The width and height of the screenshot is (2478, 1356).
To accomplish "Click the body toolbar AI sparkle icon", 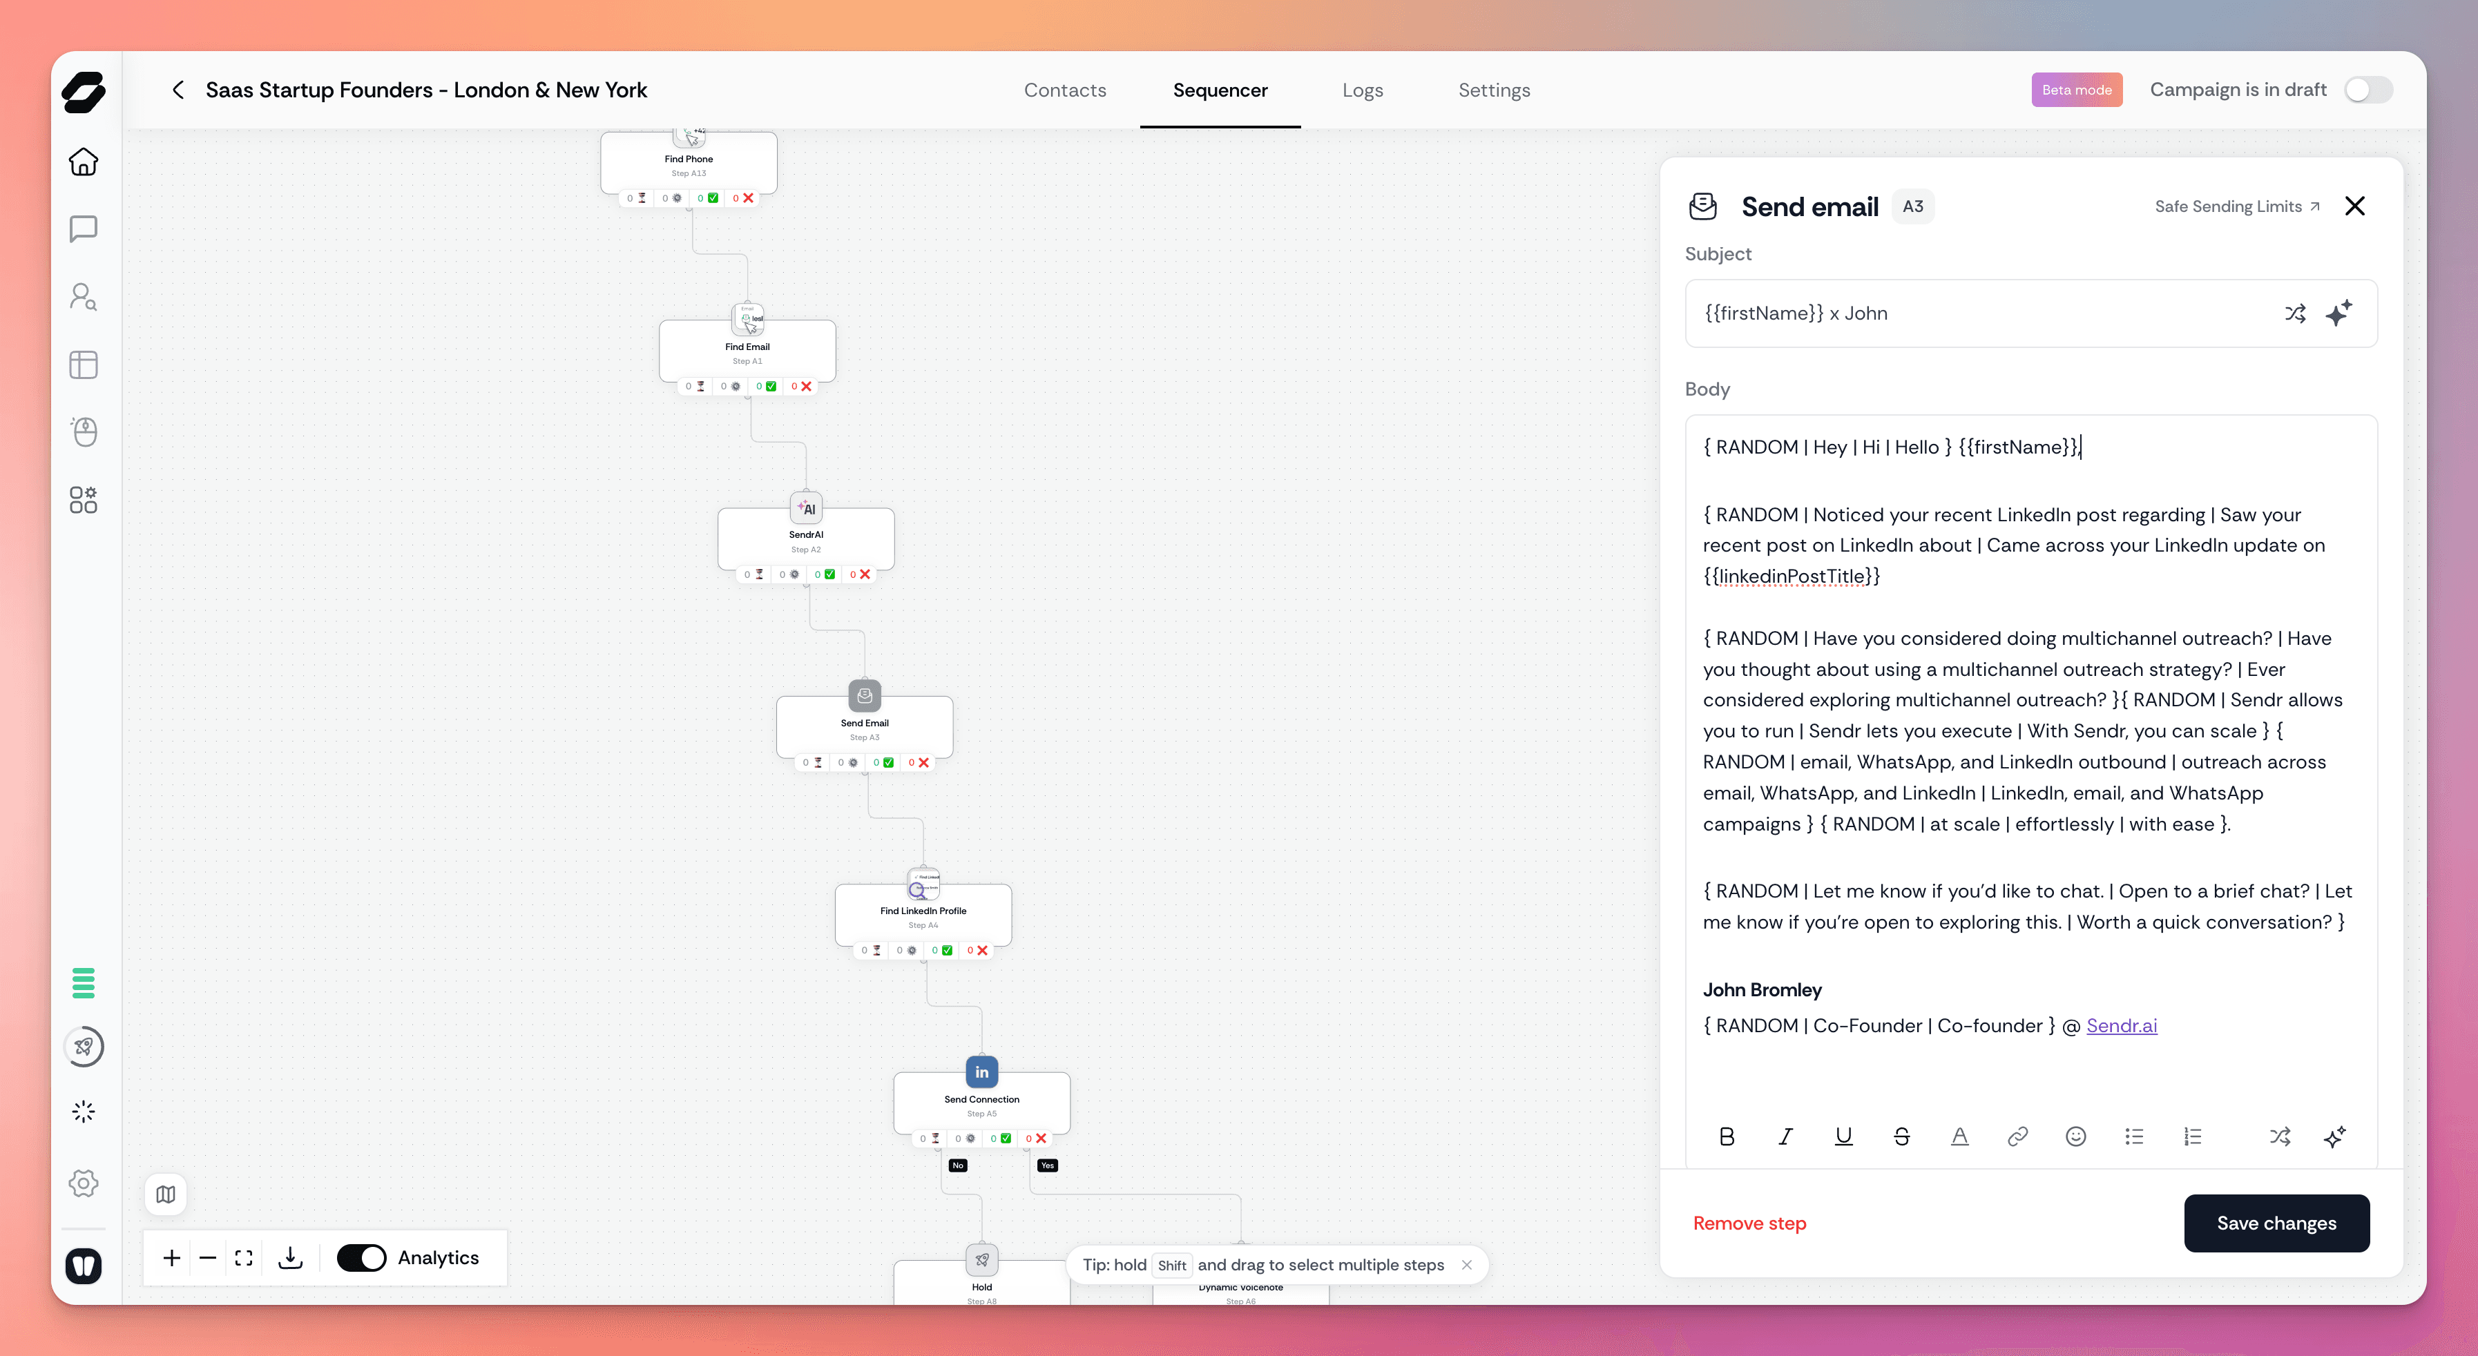I will pos(2336,1136).
